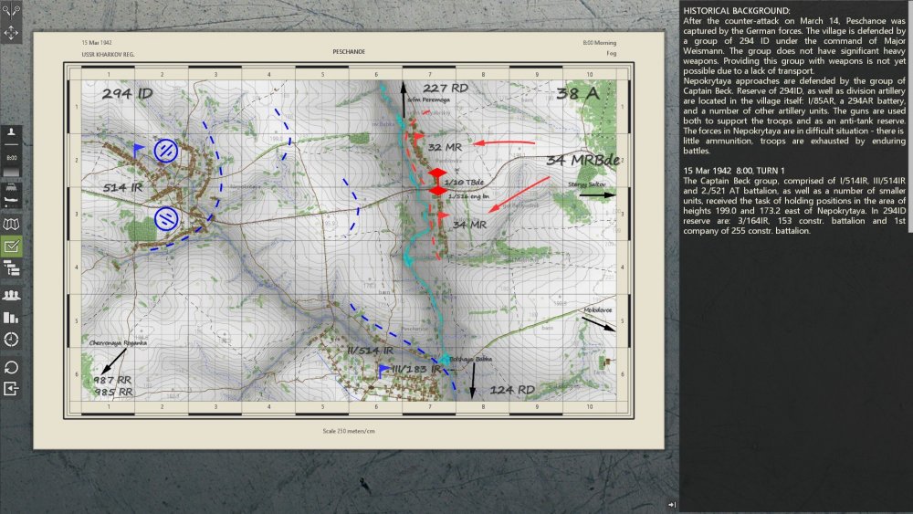
Task: Click the lower blue infantry circle marker
Action: pyautogui.click(x=166, y=219)
